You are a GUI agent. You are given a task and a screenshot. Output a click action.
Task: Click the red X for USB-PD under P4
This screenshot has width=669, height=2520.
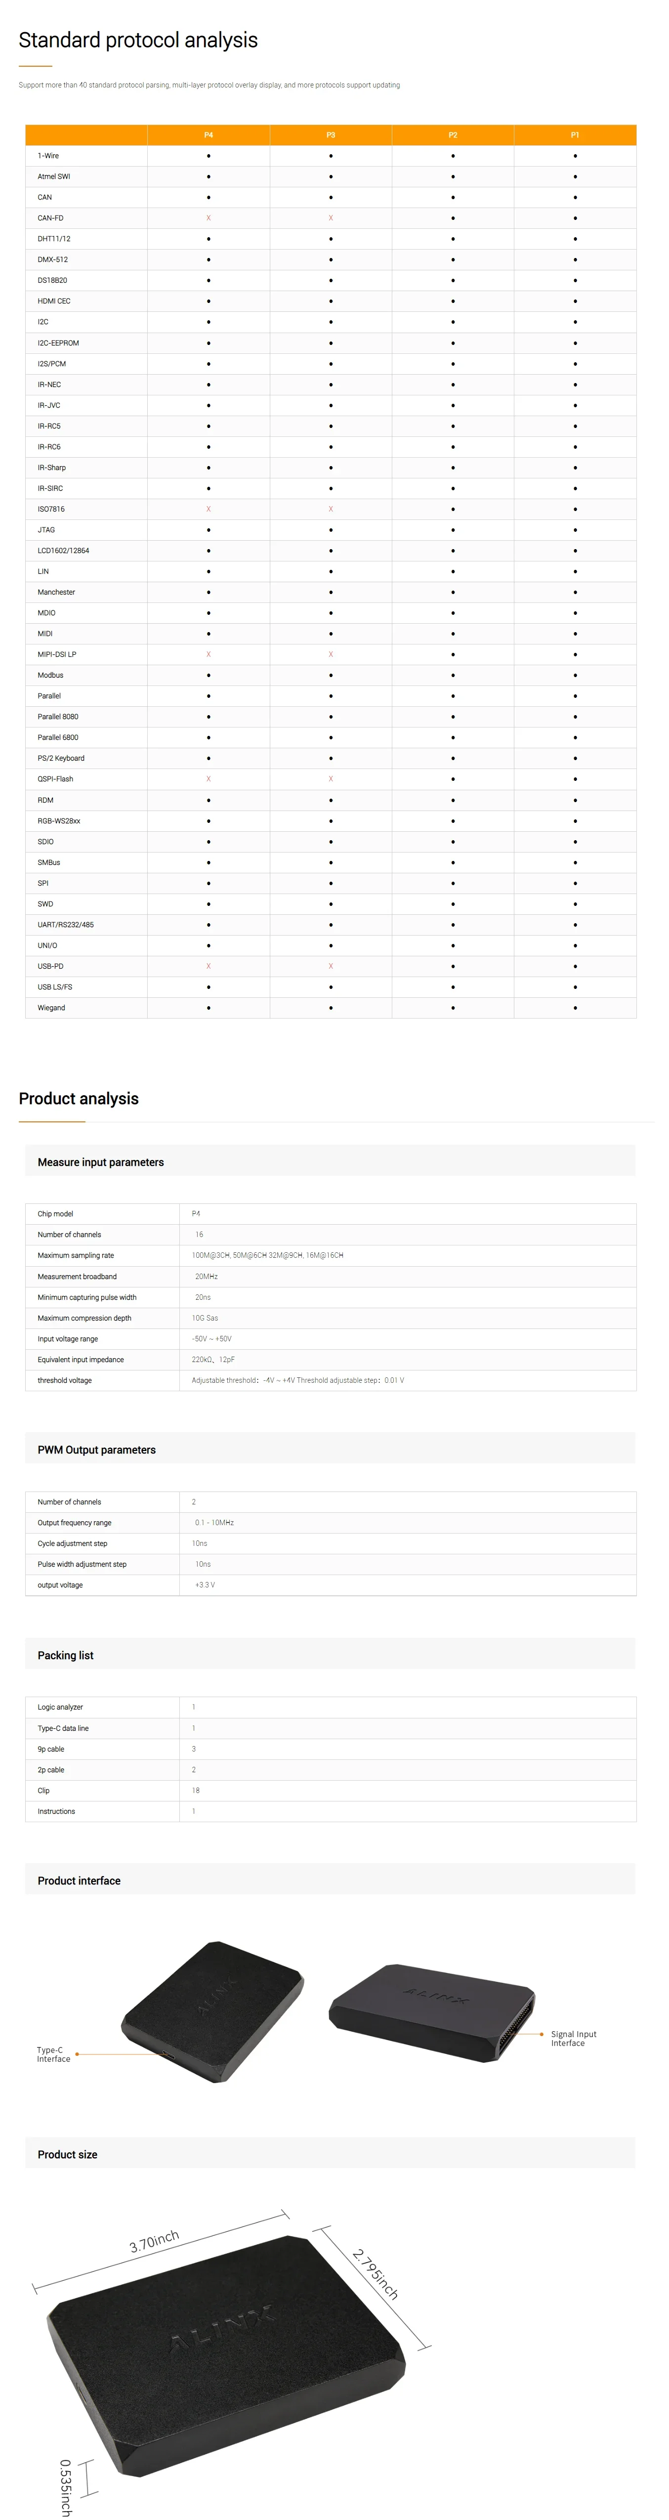209,966
